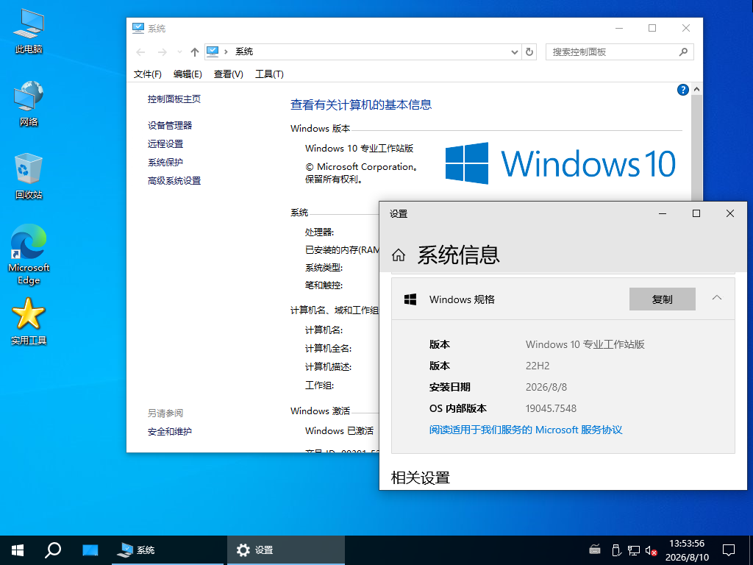Open the 编辑(E) menu
The height and width of the screenshot is (565, 753).
click(188, 74)
